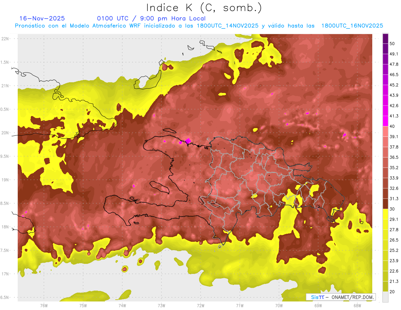Select the date label '16-Nov-2025'

click(x=42, y=18)
